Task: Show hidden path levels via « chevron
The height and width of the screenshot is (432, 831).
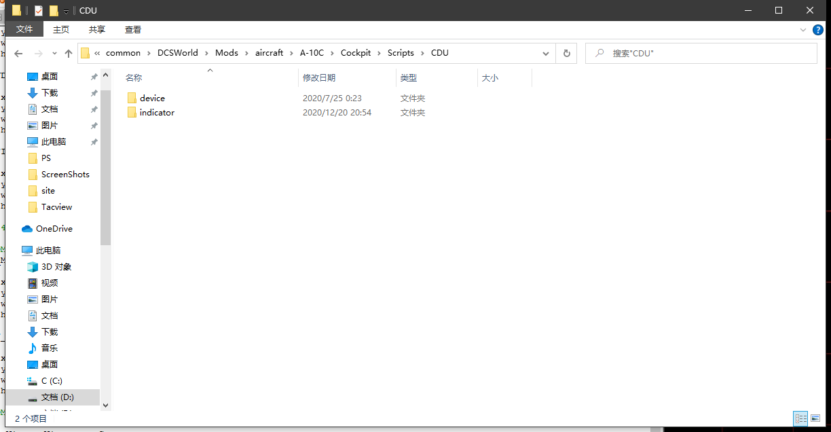Action: pos(98,53)
